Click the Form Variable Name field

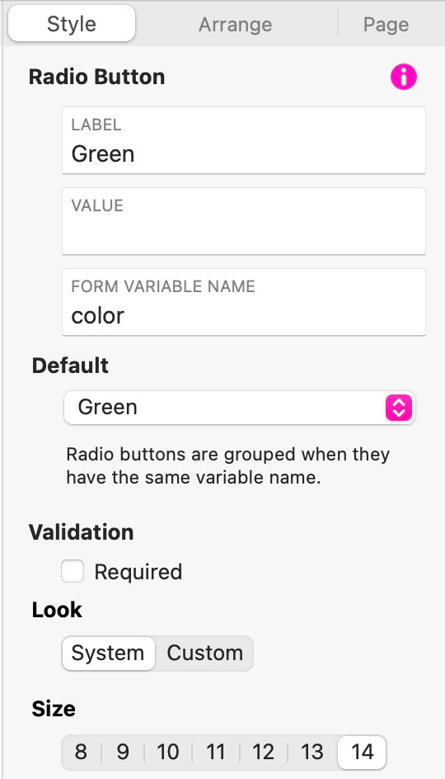(244, 303)
